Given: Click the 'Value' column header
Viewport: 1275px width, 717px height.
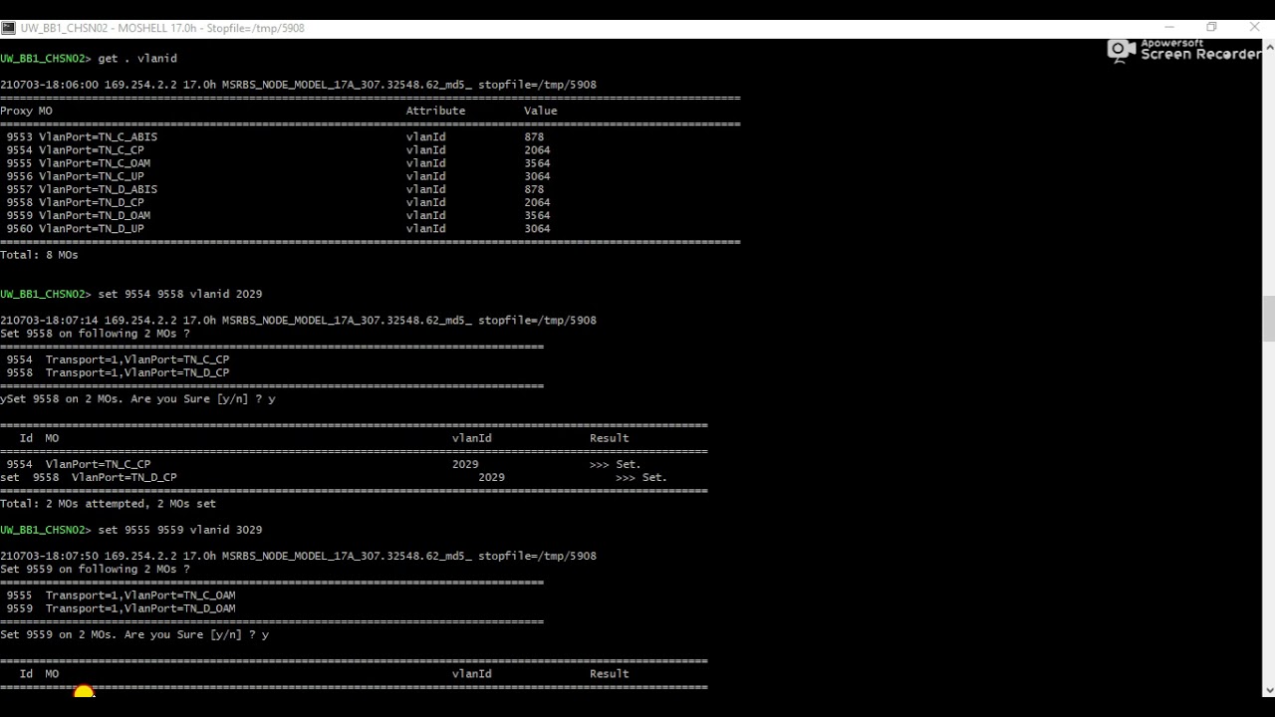Looking at the screenshot, I should click(x=541, y=111).
